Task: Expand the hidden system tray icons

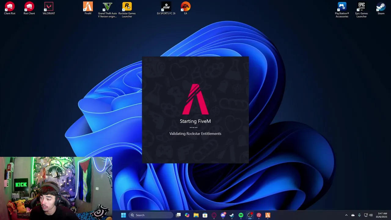Action: (x=346, y=215)
